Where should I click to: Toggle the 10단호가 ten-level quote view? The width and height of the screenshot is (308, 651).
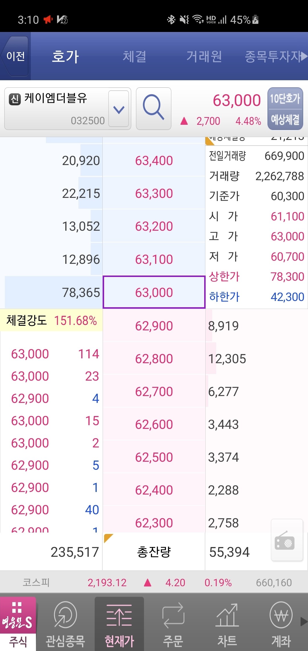[285, 99]
